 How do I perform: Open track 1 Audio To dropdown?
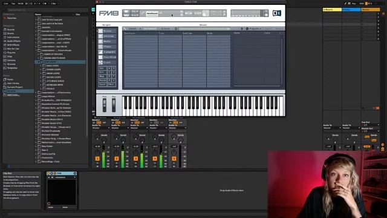tap(101, 128)
